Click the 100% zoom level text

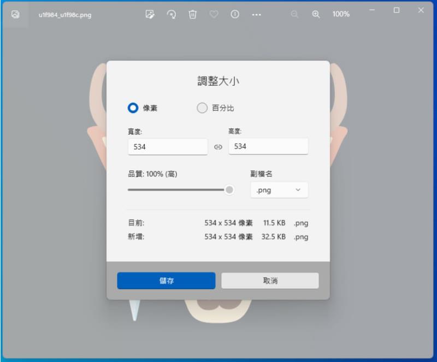(341, 14)
